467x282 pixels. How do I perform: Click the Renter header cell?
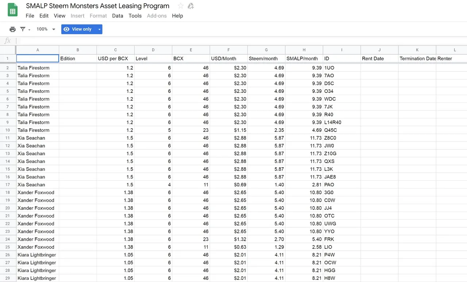[x=452, y=58]
